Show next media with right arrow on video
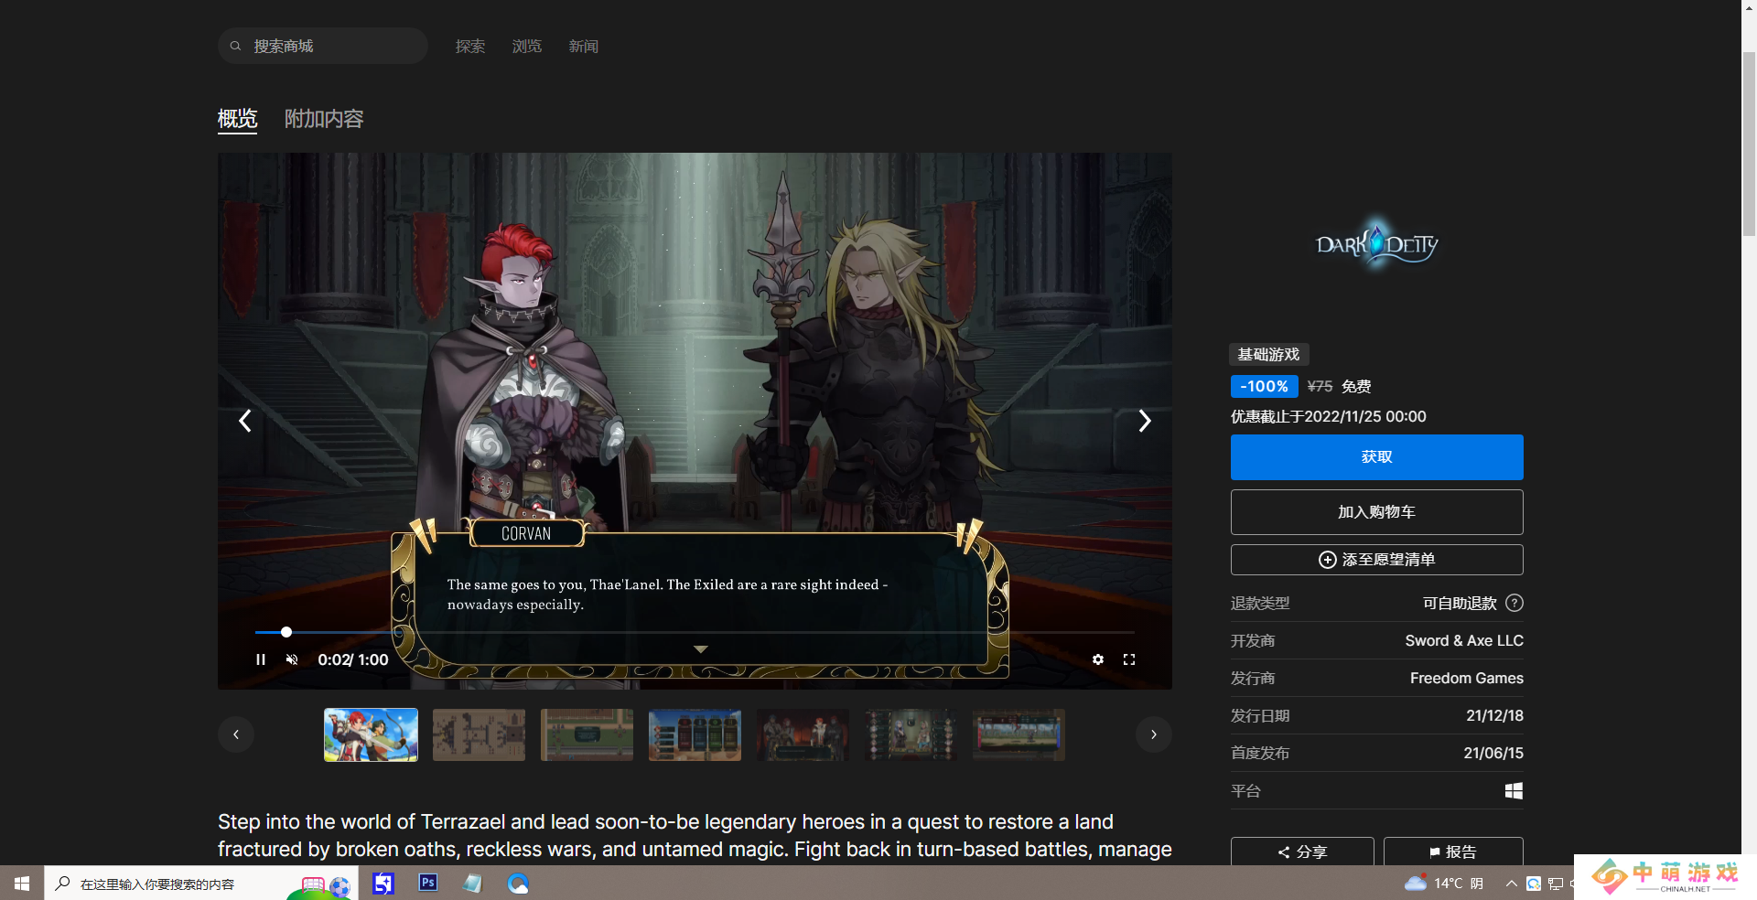This screenshot has width=1757, height=900. pyautogui.click(x=1144, y=421)
